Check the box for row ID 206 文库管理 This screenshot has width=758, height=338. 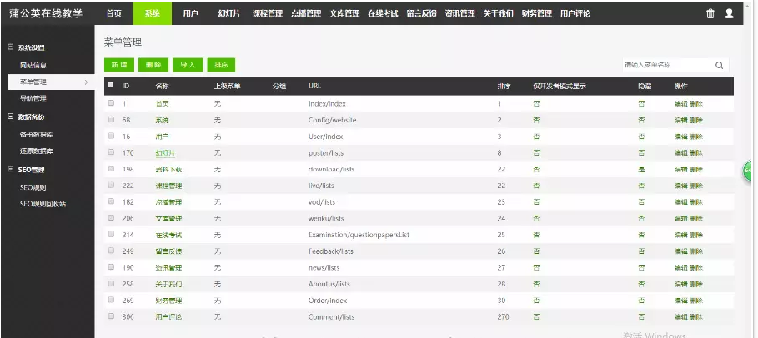pyautogui.click(x=111, y=218)
